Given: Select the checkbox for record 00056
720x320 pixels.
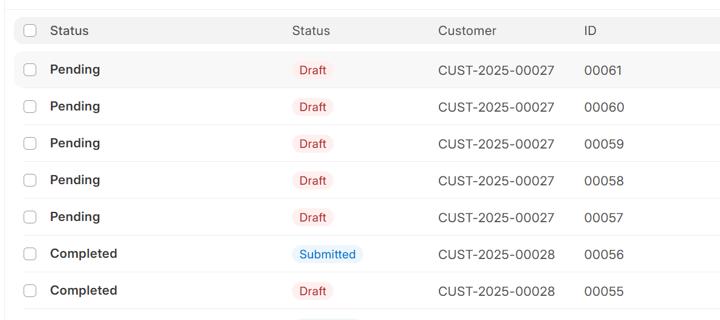Looking at the screenshot, I should [x=30, y=254].
